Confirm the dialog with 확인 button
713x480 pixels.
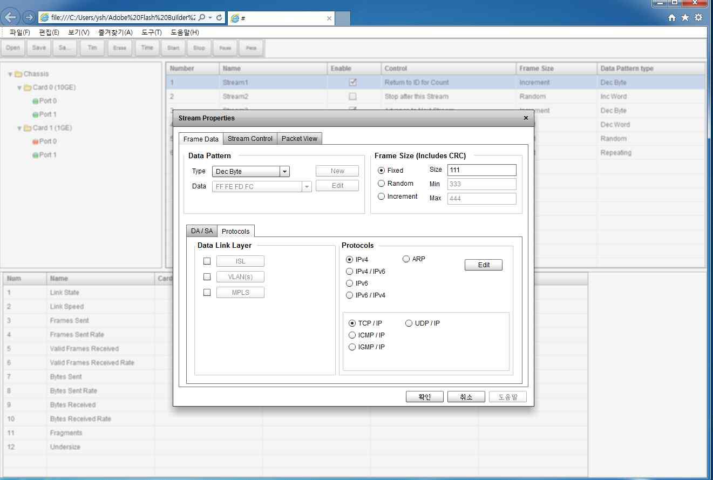[425, 397]
